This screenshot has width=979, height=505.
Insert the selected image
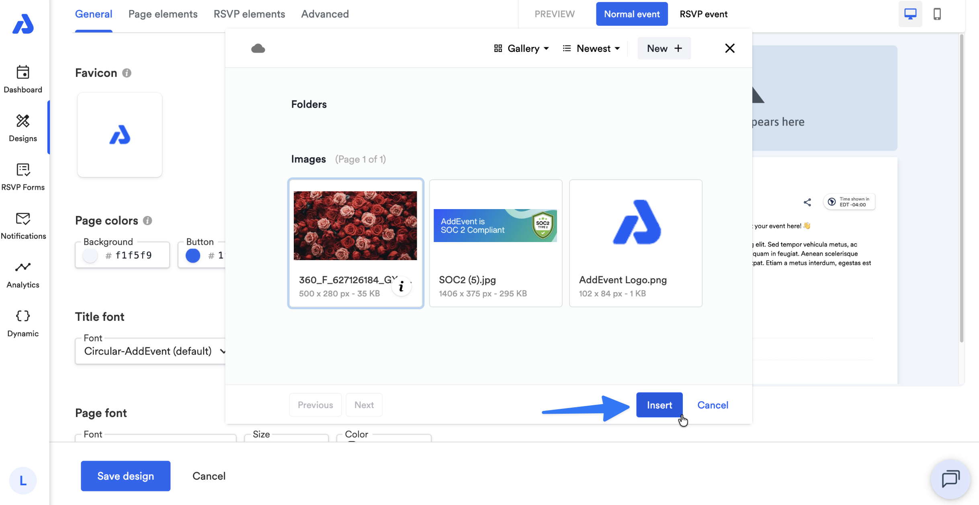coord(659,405)
